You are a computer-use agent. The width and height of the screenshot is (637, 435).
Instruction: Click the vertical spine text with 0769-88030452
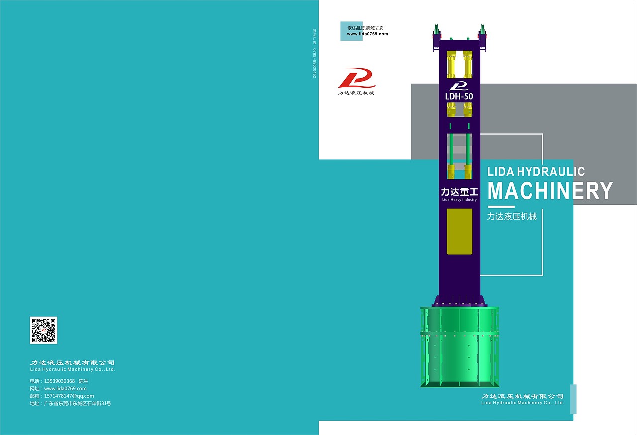[315, 54]
